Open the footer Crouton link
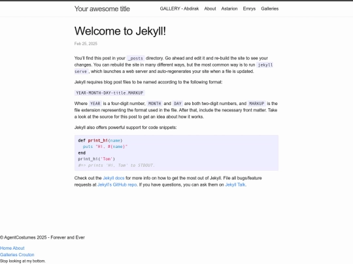 [26, 255]
